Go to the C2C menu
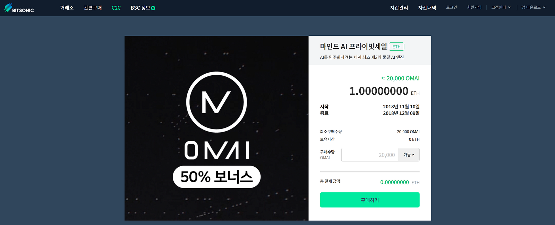555x225 pixels. (116, 8)
